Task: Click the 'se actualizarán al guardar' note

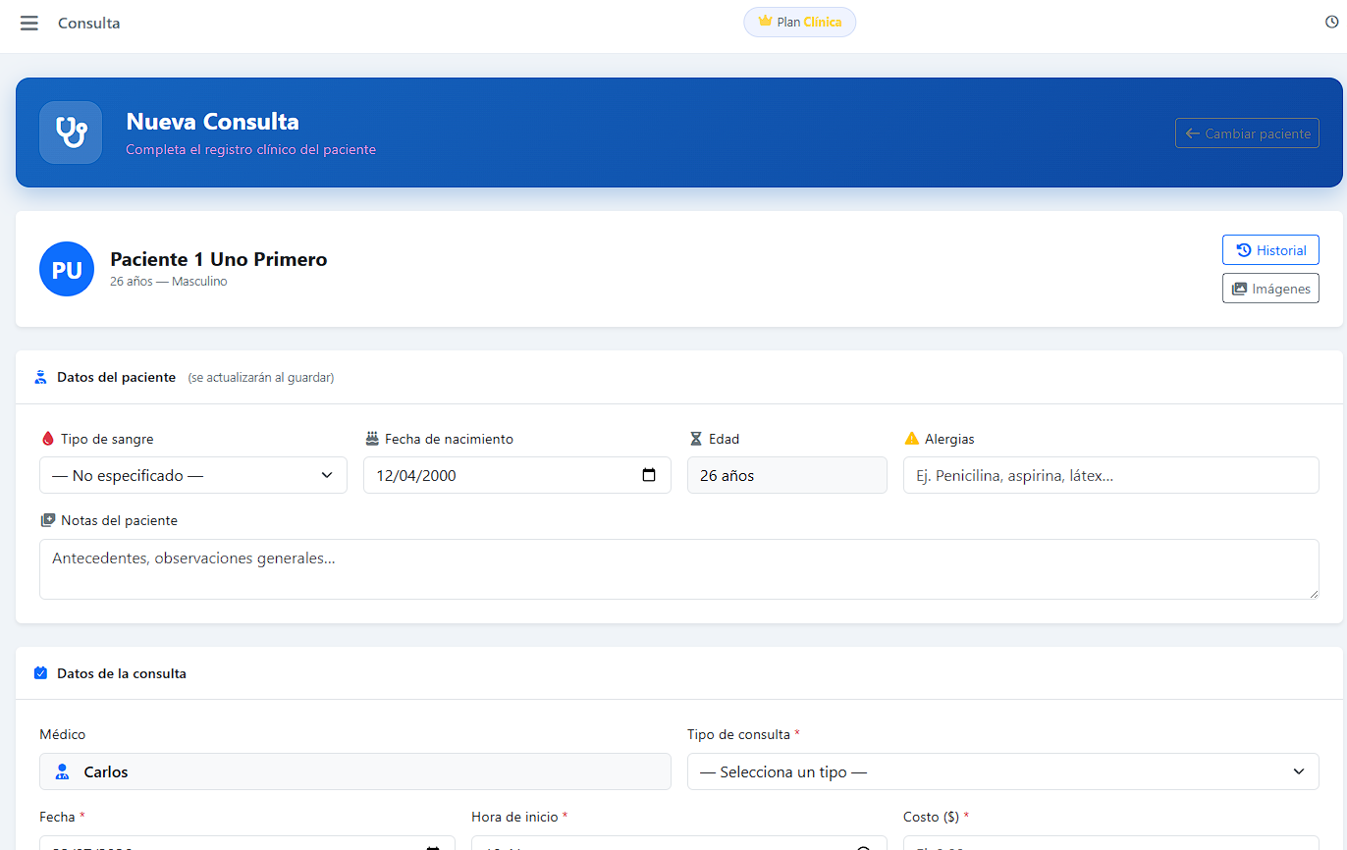Action: pyautogui.click(x=261, y=378)
